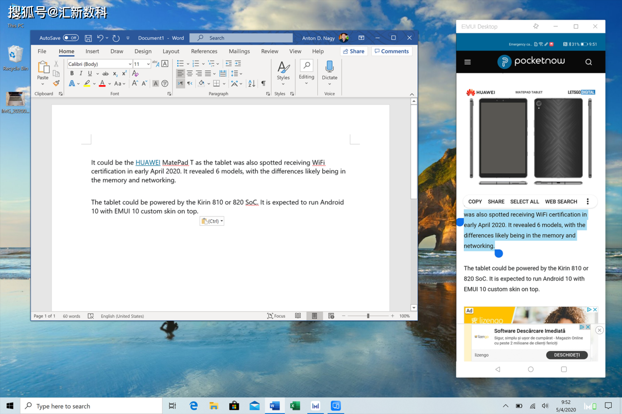Click the Redo icon in Word

coord(116,38)
